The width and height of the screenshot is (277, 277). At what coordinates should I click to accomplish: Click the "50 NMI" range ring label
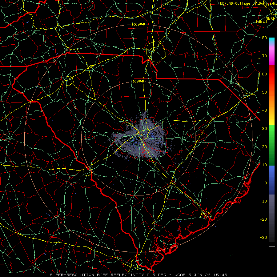click(x=138, y=82)
